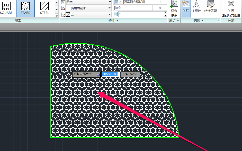Screen dimensions: 242x151
Task: Click the background color icon beside 无
Action: [x=63, y=15]
